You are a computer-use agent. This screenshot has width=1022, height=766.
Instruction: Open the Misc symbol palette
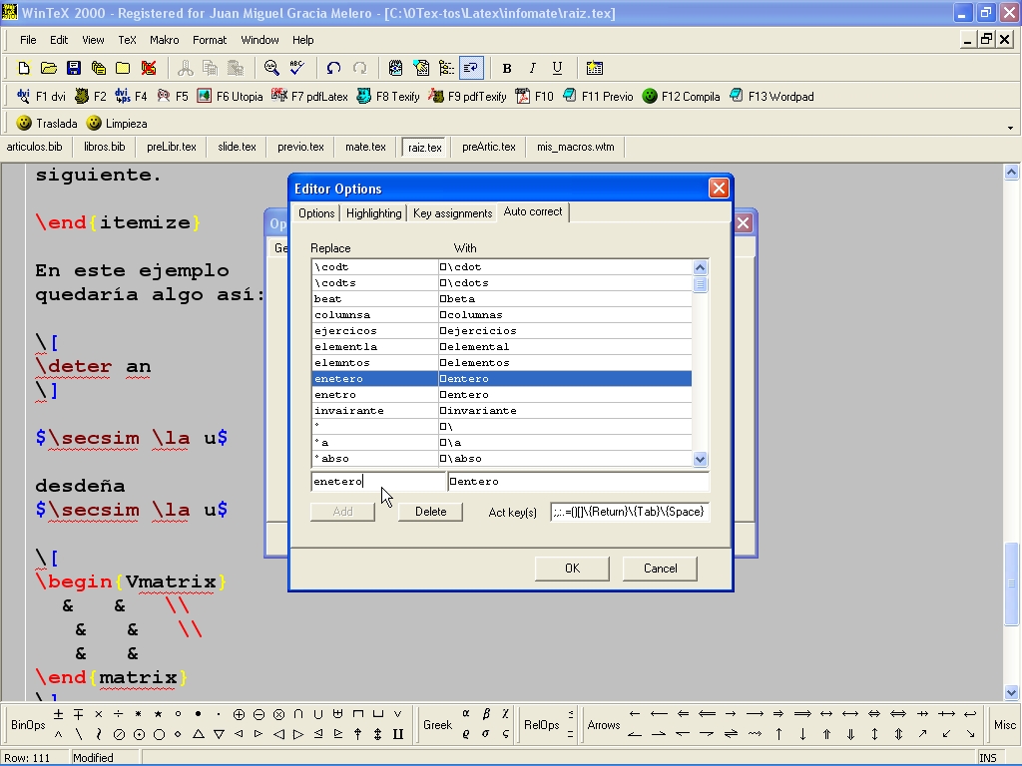point(1004,725)
